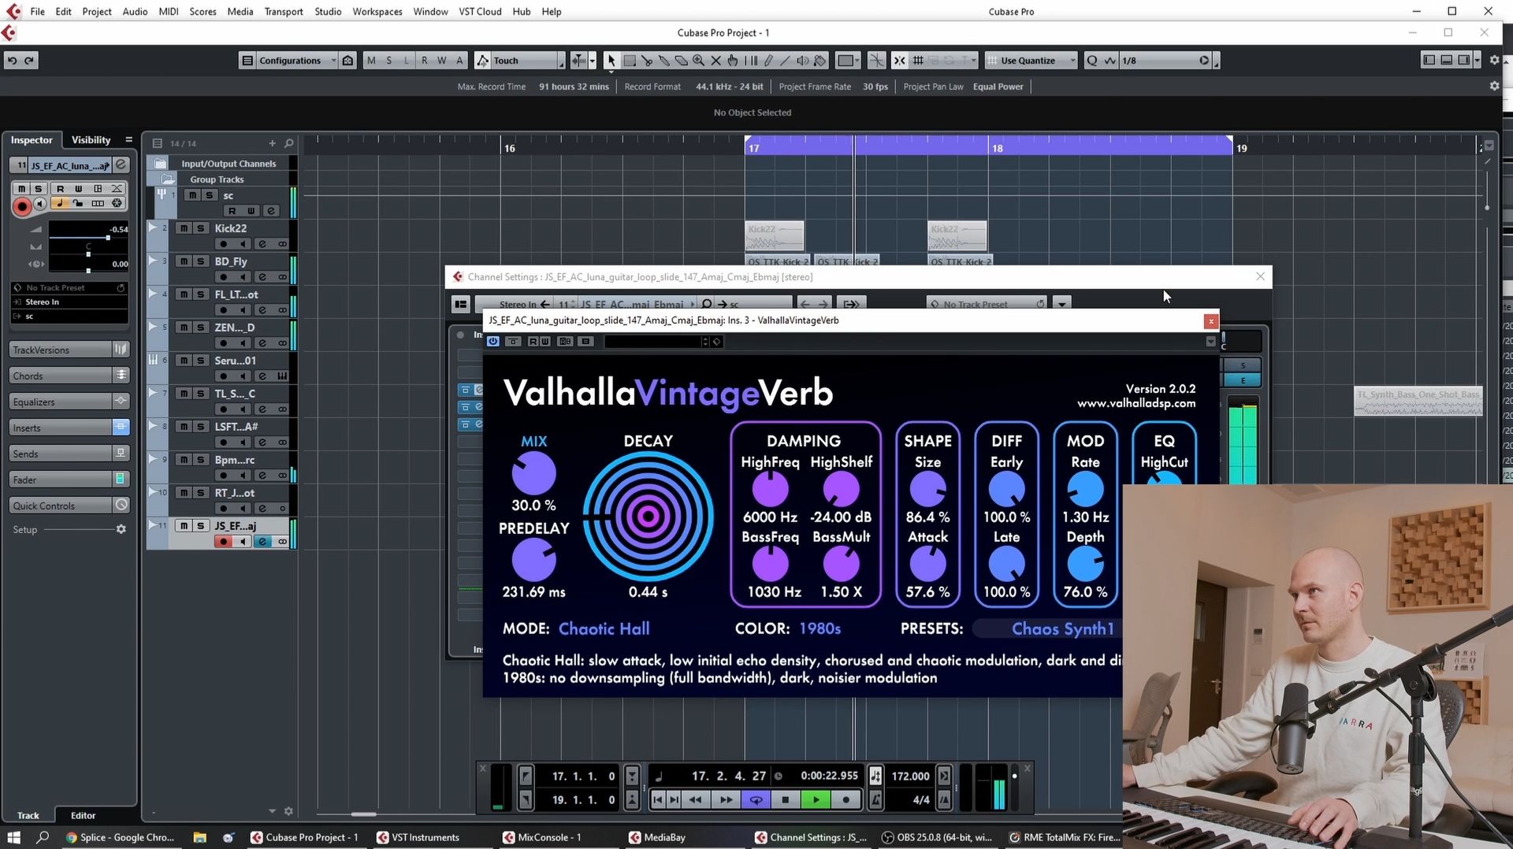Open the Use Quantize snap type dropdown
This screenshot has width=1513, height=849.
click(x=1032, y=61)
